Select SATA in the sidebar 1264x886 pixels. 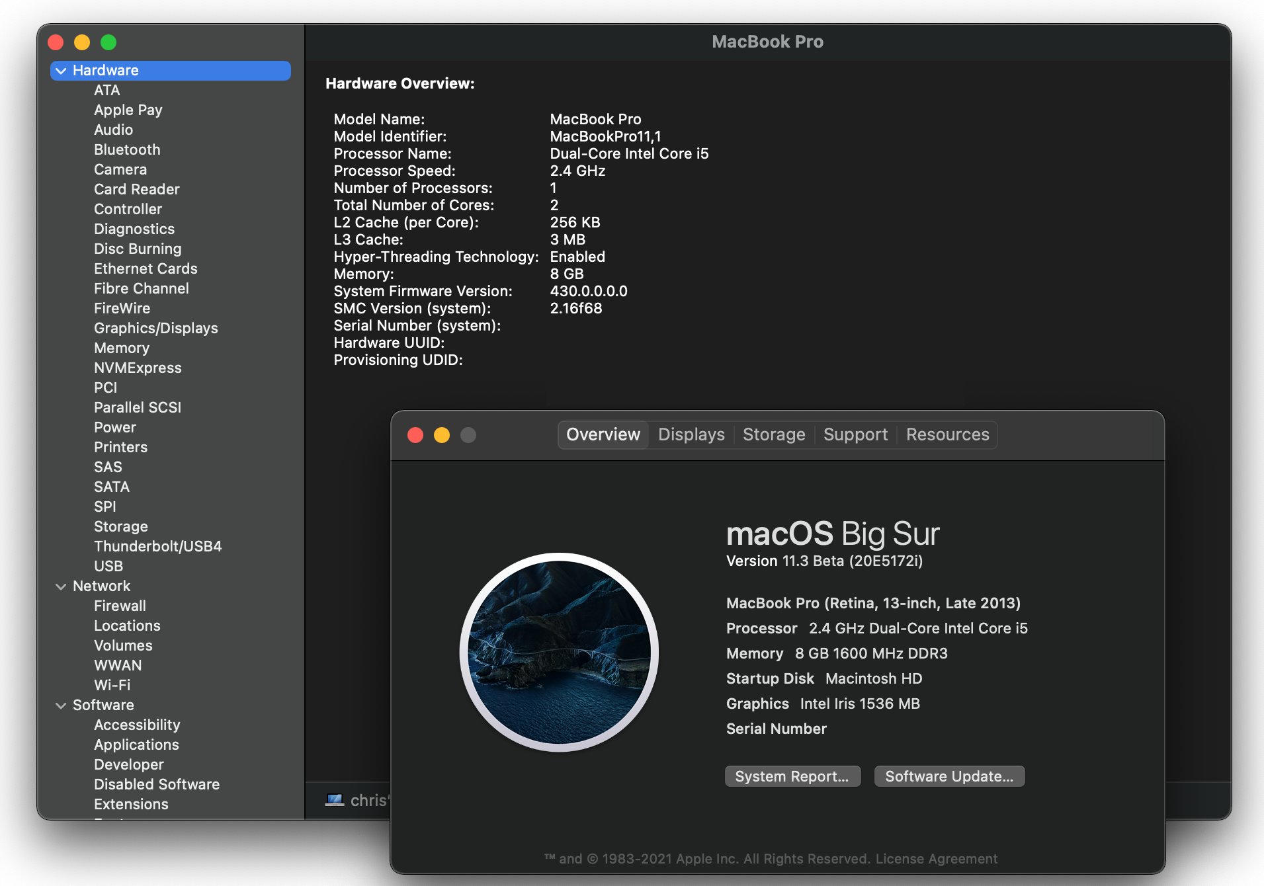(x=112, y=487)
